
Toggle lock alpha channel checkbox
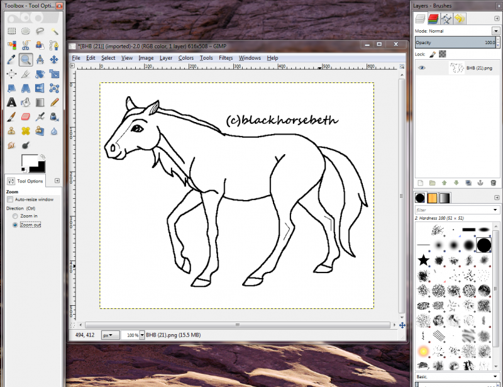pos(443,54)
